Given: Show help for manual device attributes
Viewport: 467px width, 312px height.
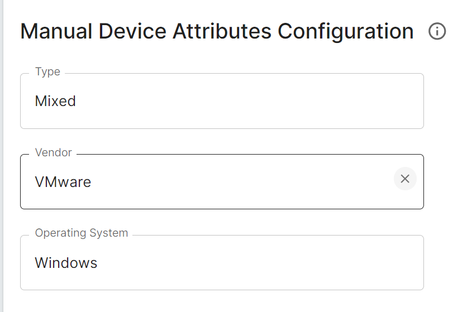Looking at the screenshot, I should pos(437,32).
